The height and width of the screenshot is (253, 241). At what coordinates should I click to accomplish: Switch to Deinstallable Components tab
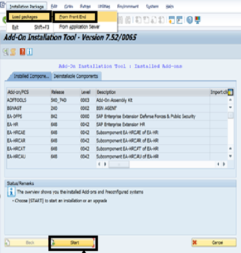[76, 76]
